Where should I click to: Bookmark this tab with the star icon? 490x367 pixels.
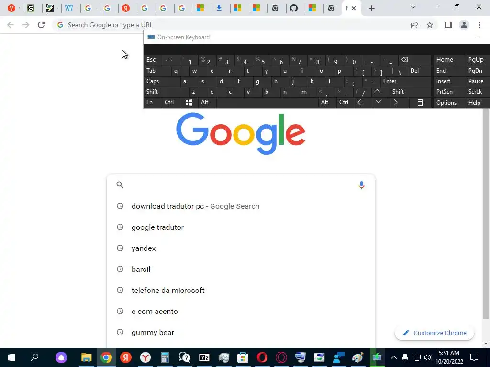tap(430, 25)
